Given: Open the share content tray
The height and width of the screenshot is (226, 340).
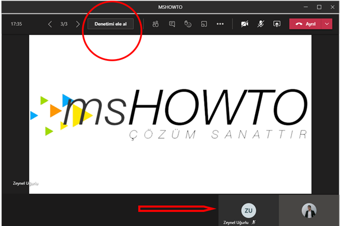Looking at the screenshot, I should [x=276, y=24].
